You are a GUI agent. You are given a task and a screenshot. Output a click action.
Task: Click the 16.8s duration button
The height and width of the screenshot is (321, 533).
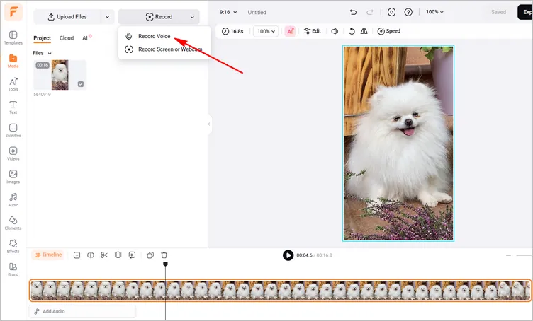click(x=232, y=31)
